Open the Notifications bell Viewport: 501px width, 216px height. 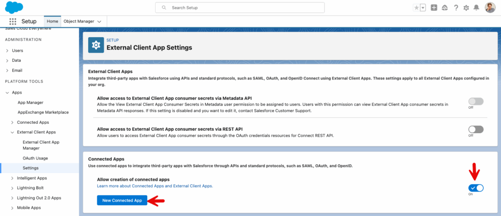click(476, 8)
